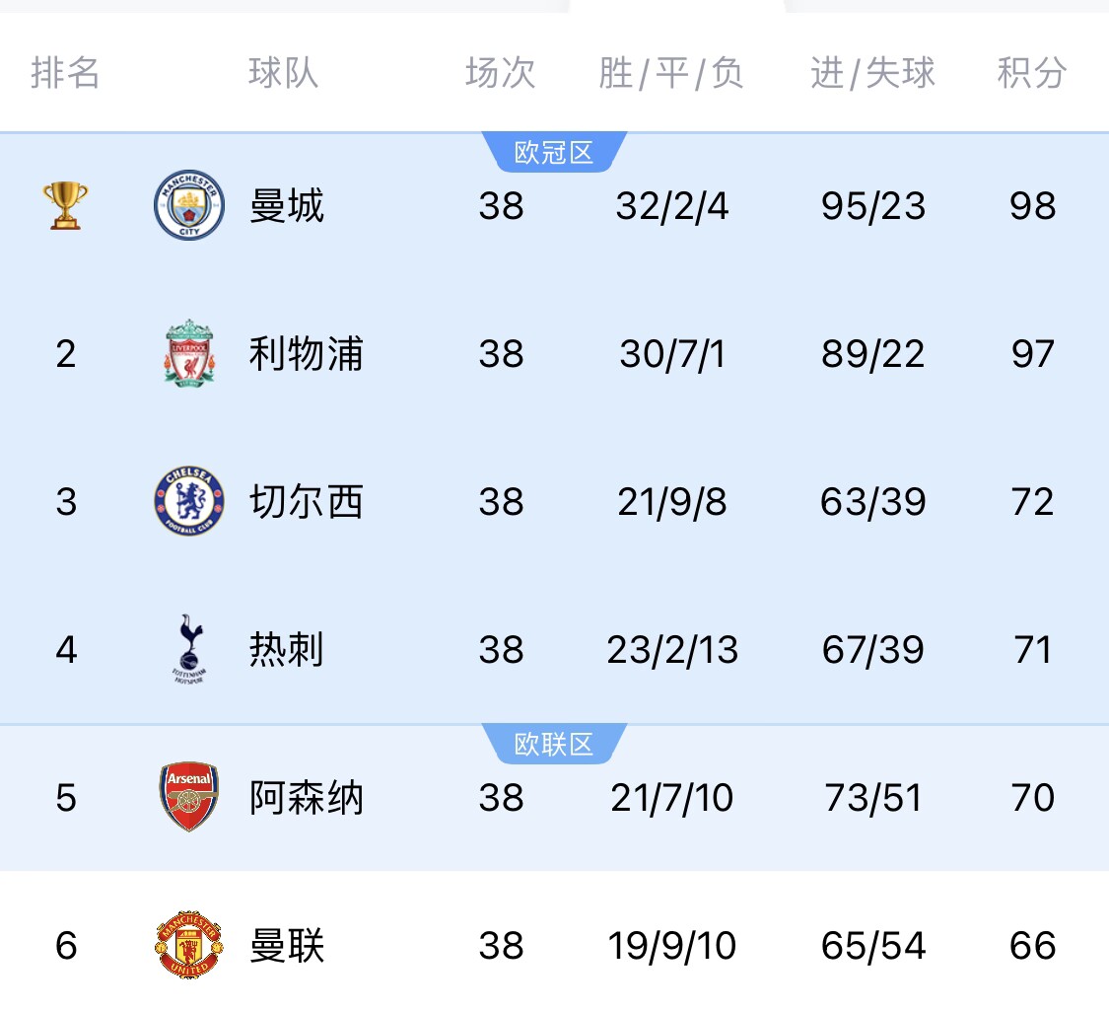Select the 欧联区 zone label

coord(554,745)
